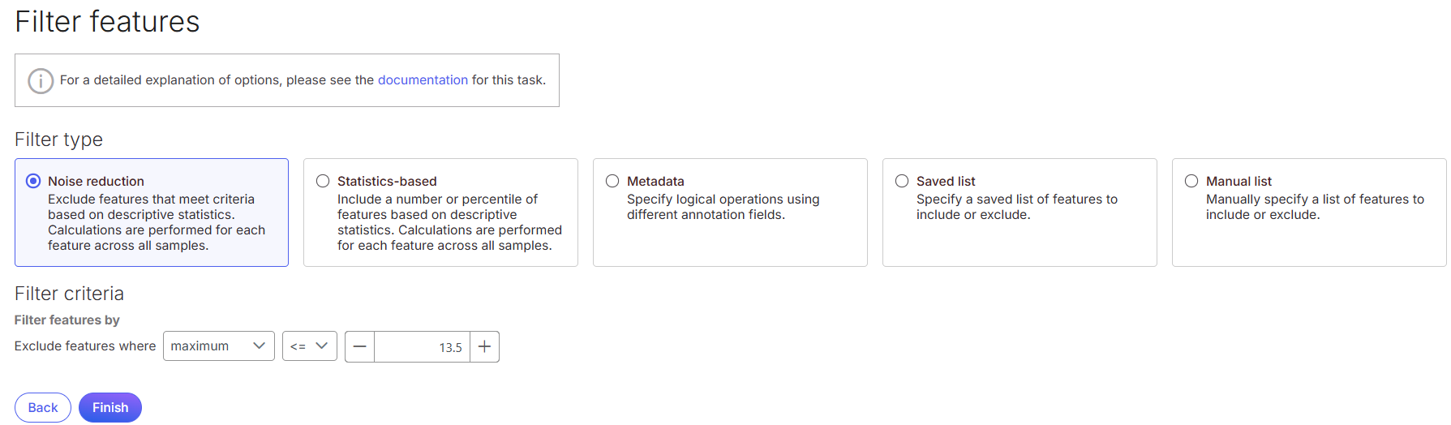Screen dimensions: 1451x425
Task: Select the Manual list radio button
Action: (x=1191, y=181)
